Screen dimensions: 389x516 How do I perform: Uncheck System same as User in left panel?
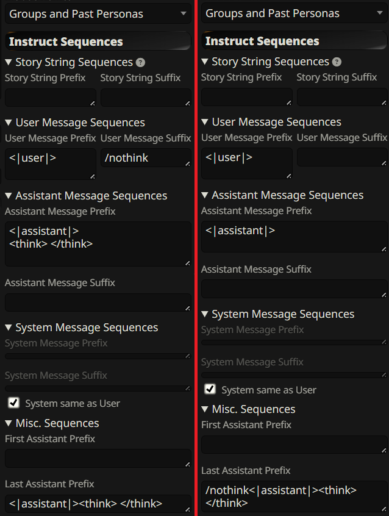click(13, 403)
